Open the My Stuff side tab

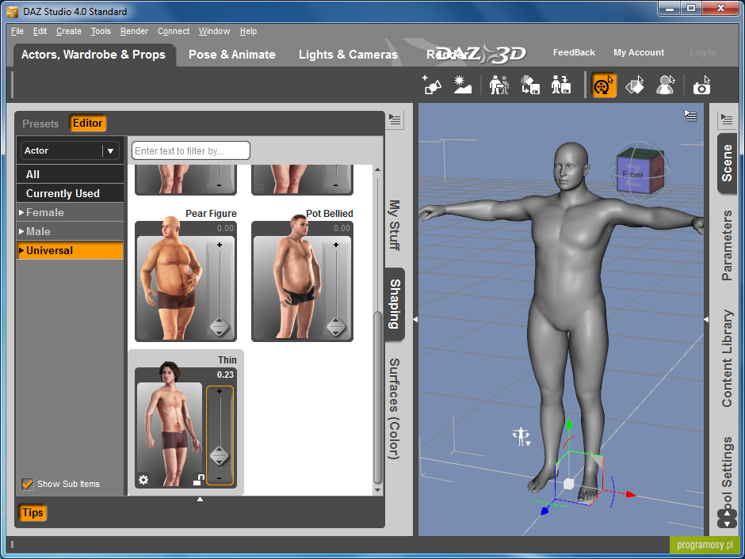(395, 225)
